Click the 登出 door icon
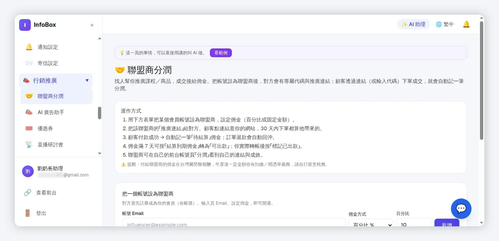The image size is (499, 241). 28,213
